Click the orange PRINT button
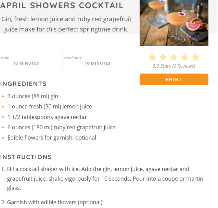This screenshot has width=218, height=208. point(174,79)
